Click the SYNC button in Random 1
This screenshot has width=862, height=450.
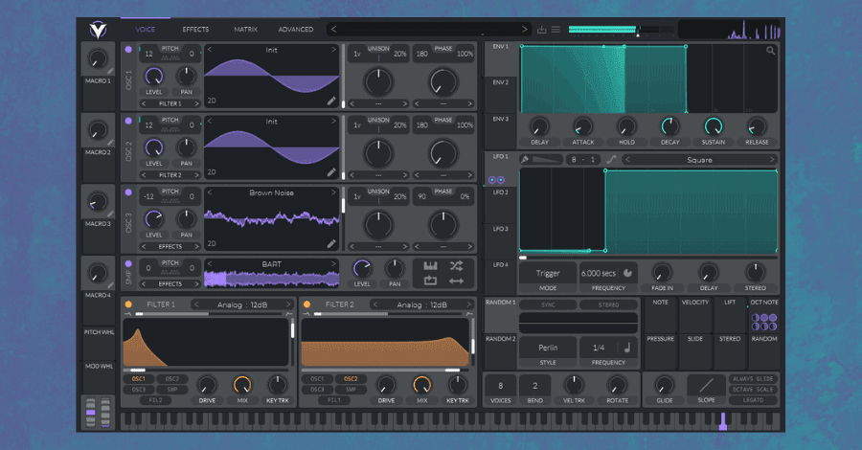tap(548, 304)
